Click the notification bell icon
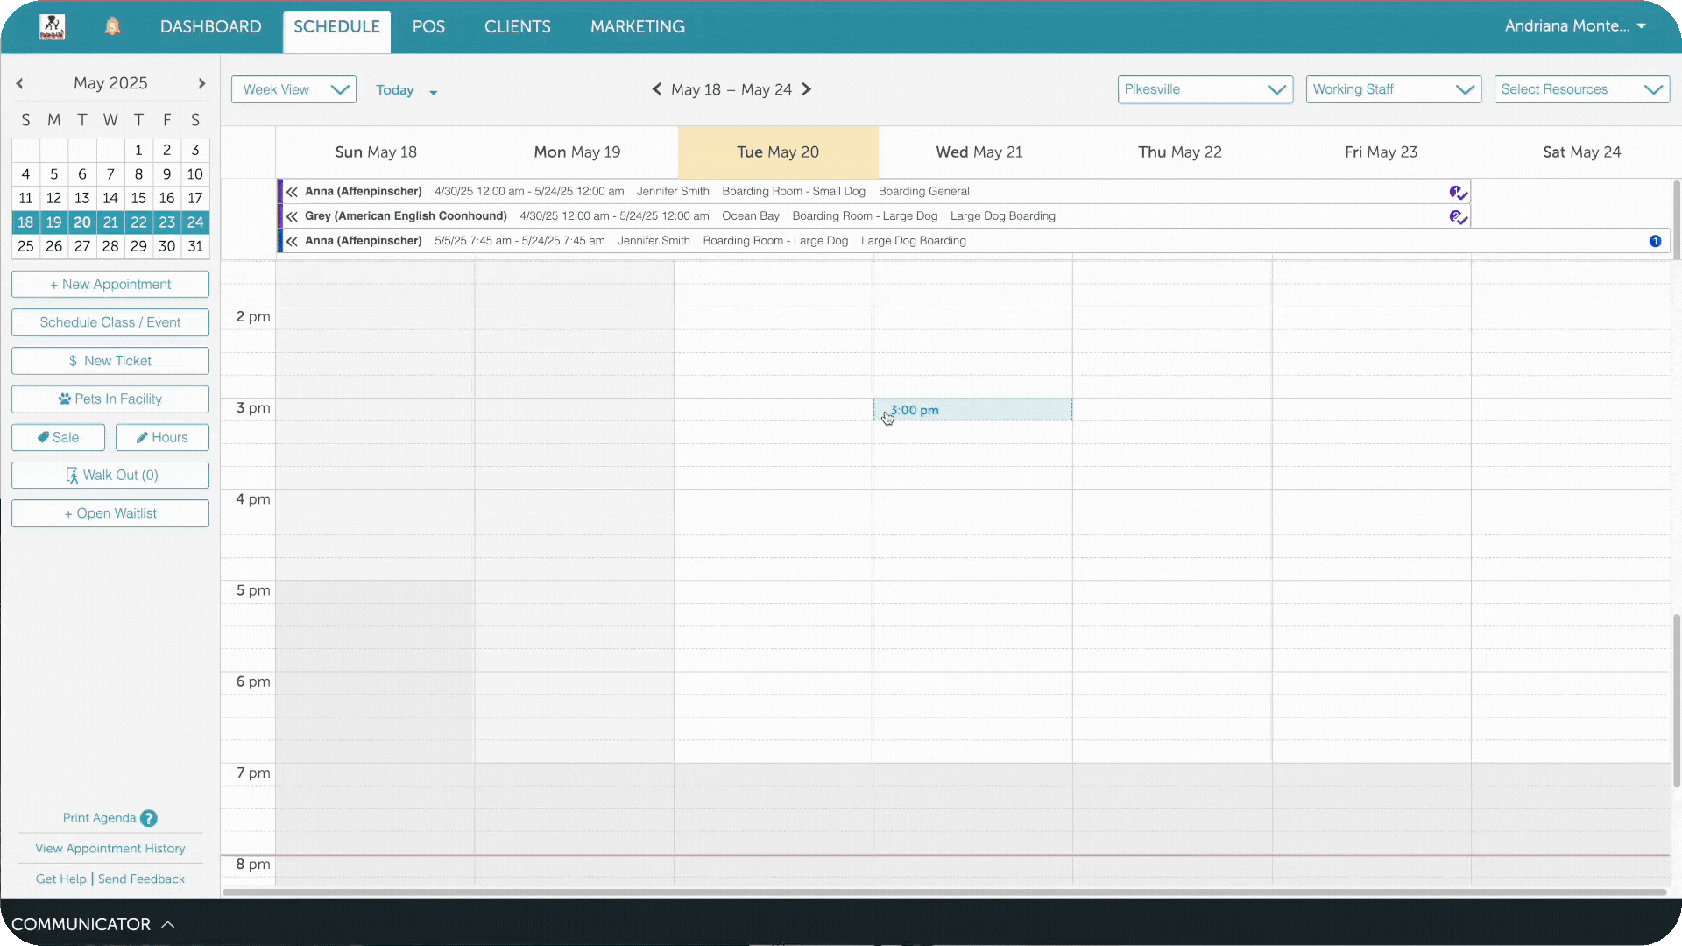The image size is (1682, 946). pos(112,26)
